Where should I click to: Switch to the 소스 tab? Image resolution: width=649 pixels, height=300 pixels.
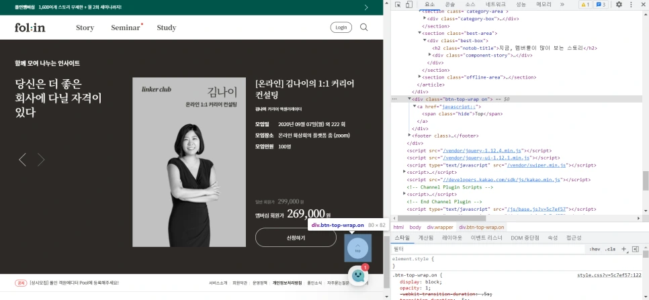tap(470, 5)
